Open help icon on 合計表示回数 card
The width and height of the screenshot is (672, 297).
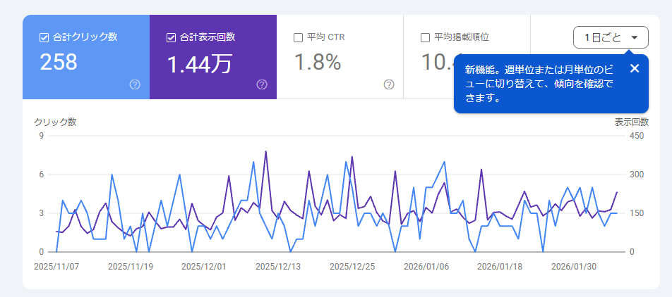(262, 84)
